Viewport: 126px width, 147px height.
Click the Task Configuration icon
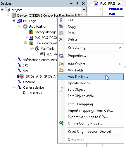click(x=31, y=43)
